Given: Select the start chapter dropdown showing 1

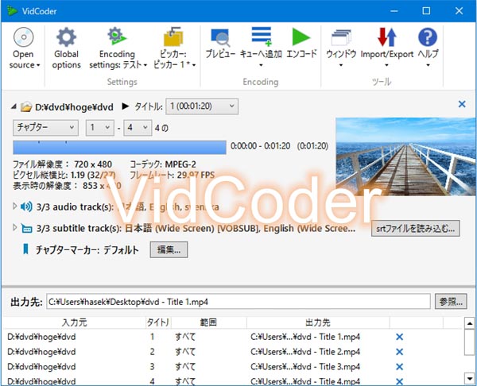Looking at the screenshot, I should [100, 127].
